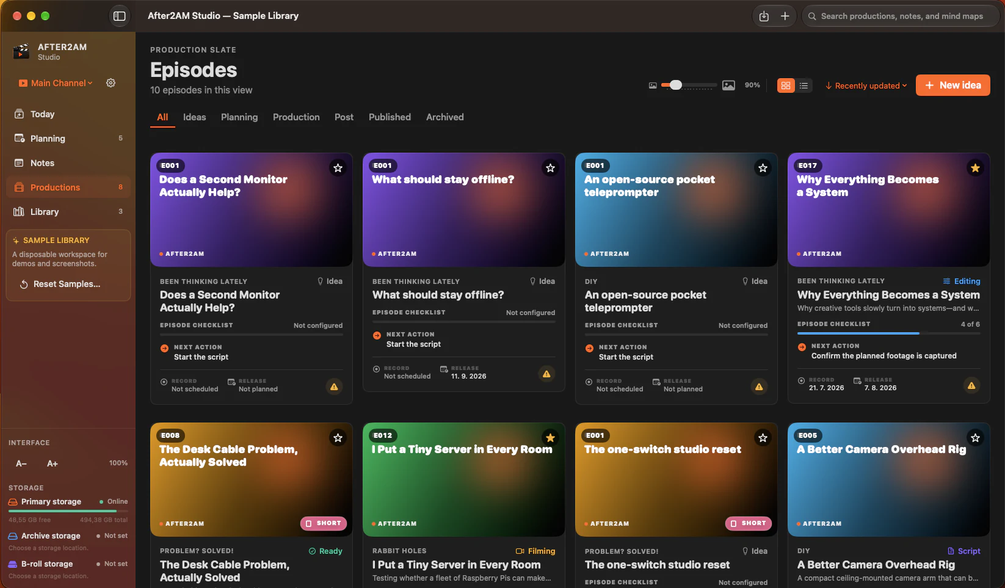Click next action arrow icon for Confirm footage
This screenshot has height=588, width=1005.
(802, 347)
